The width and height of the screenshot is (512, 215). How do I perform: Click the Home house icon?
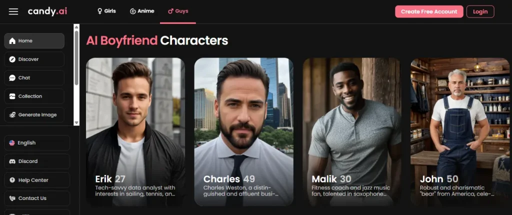(x=12, y=41)
